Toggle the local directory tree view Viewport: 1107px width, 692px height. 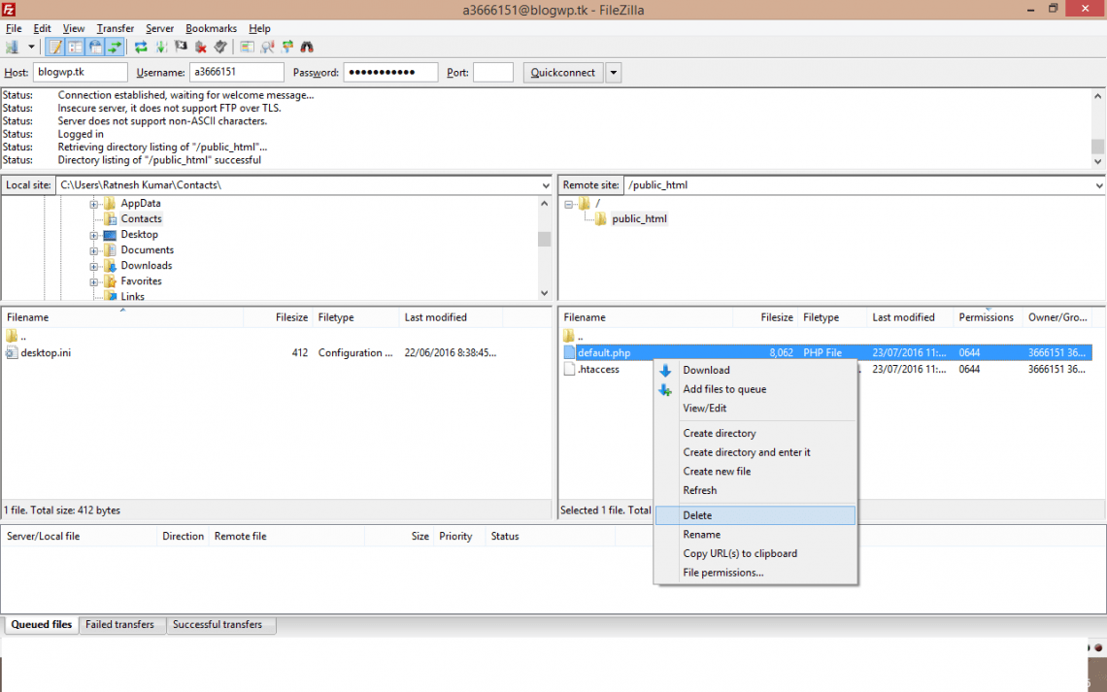click(76, 46)
